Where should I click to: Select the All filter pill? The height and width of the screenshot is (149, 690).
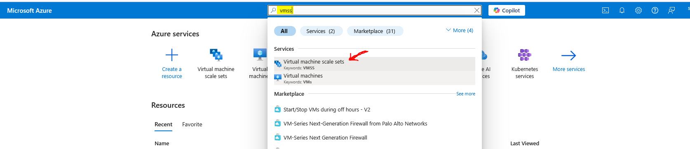tap(284, 31)
